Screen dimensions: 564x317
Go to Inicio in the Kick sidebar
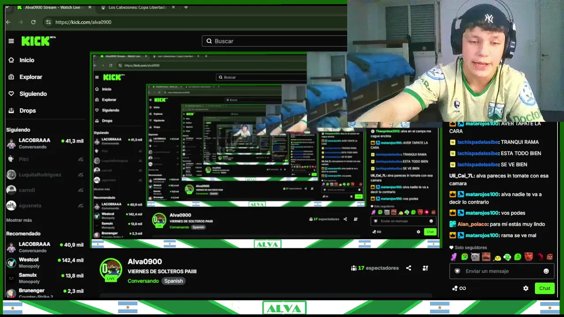click(21, 60)
